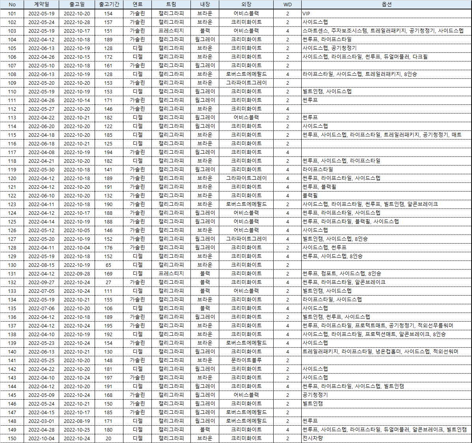The width and height of the screenshot is (472, 443).
Task: Select 로버스트에메랄드 exterior in row 123
Action: point(246,205)
